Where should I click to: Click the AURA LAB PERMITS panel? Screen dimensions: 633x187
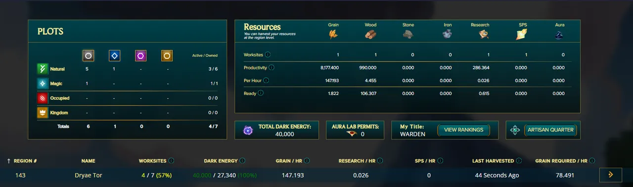355,130
